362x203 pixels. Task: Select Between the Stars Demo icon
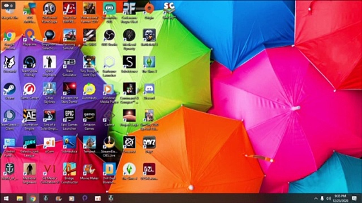[69, 93]
